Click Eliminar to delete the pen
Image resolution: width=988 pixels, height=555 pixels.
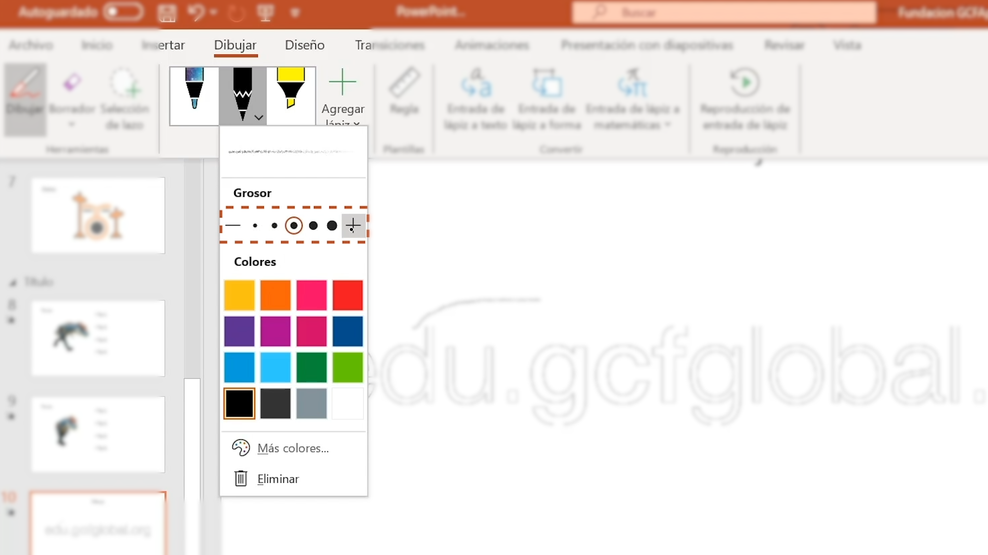click(x=293, y=479)
